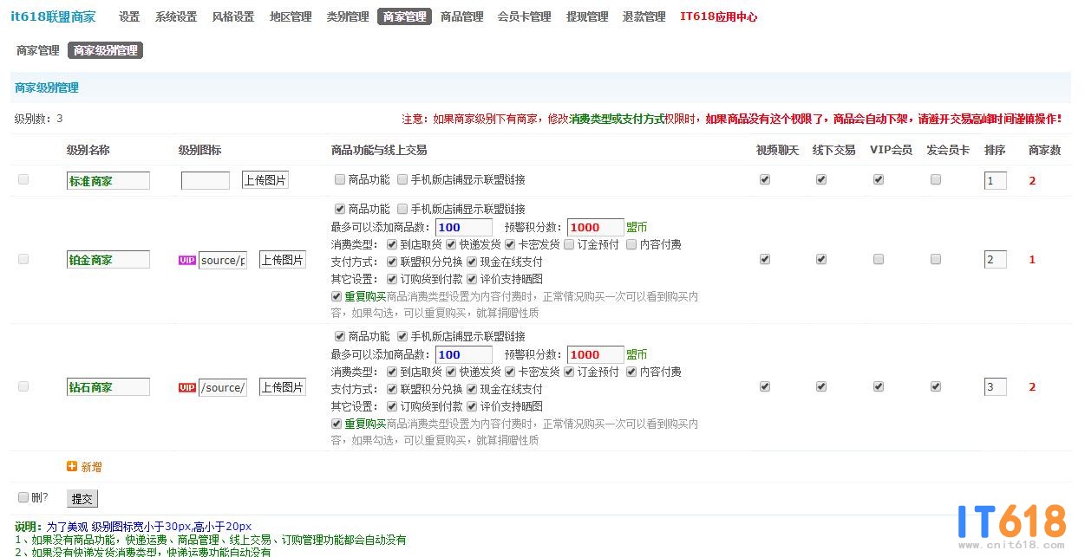This screenshot has height=557, width=1085.
Task: Open the 商品管理 menu tab
Action: tap(461, 16)
